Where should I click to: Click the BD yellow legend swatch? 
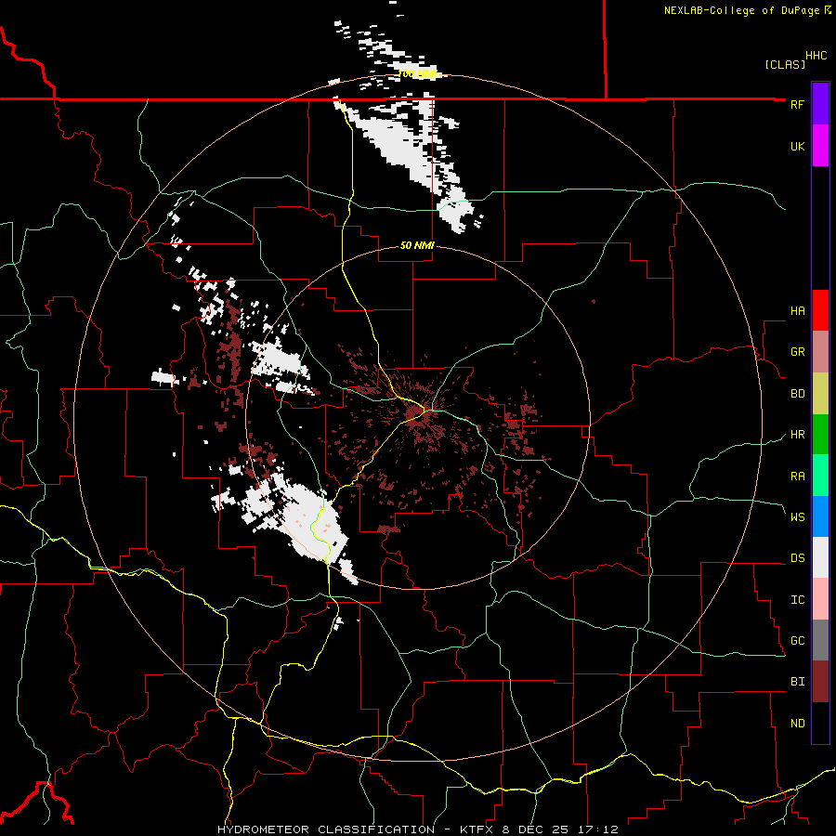(820, 394)
